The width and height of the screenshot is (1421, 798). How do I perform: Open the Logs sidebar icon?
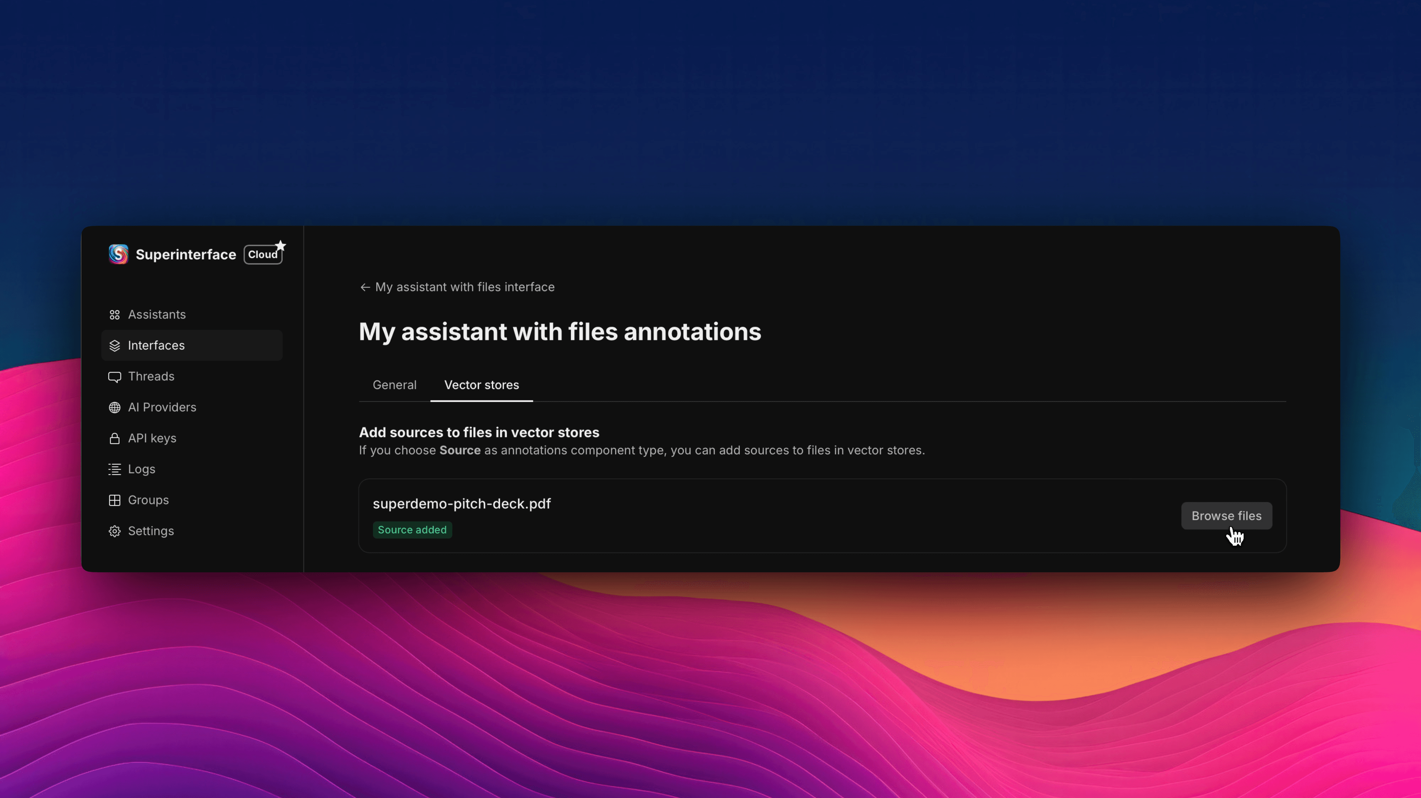[114, 469]
